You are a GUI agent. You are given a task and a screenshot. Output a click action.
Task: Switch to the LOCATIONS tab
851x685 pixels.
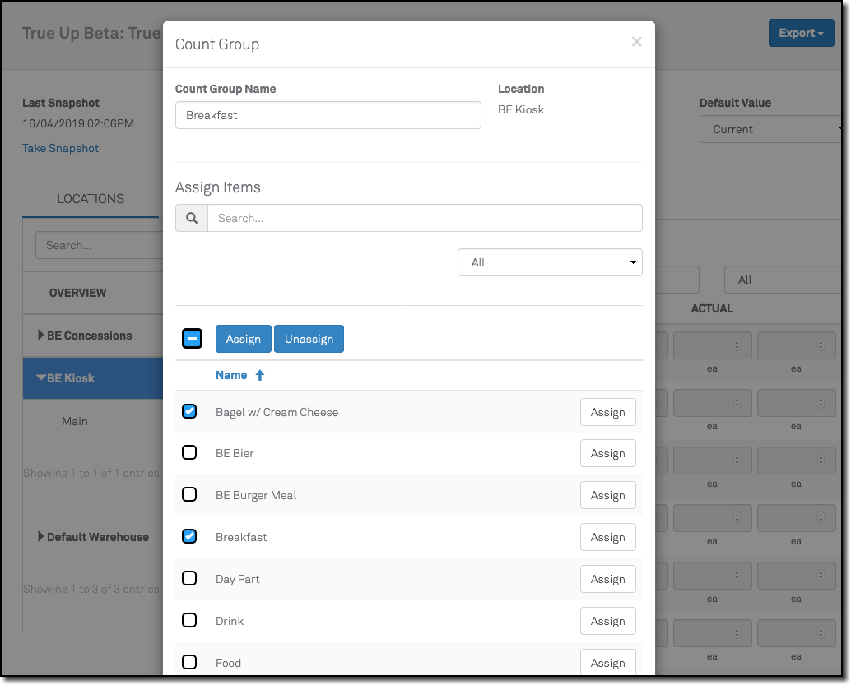[91, 199]
